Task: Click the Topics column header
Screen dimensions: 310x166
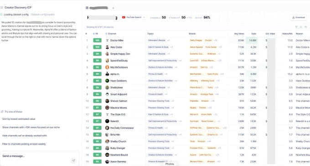Action: pyautogui.click(x=150, y=34)
